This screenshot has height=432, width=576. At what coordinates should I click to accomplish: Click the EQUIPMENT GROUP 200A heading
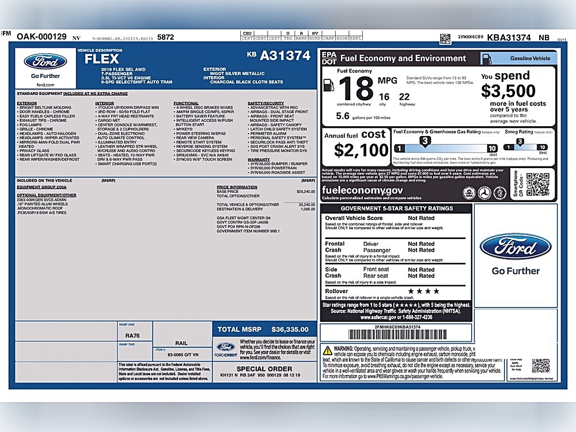(x=41, y=187)
